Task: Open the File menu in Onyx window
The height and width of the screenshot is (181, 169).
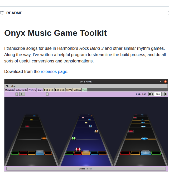Action: [7, 86]
